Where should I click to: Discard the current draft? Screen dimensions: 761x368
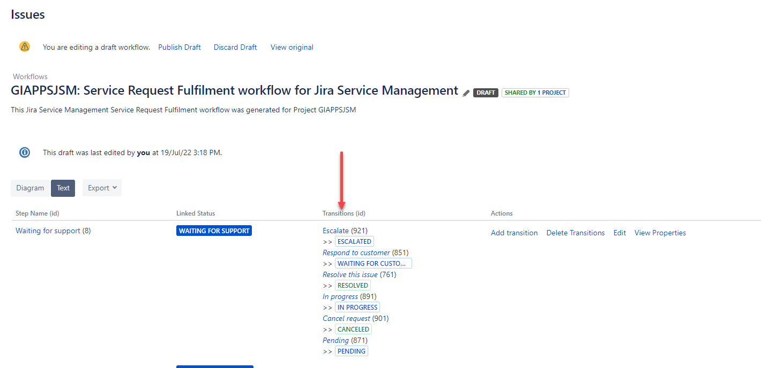point(235,47)
